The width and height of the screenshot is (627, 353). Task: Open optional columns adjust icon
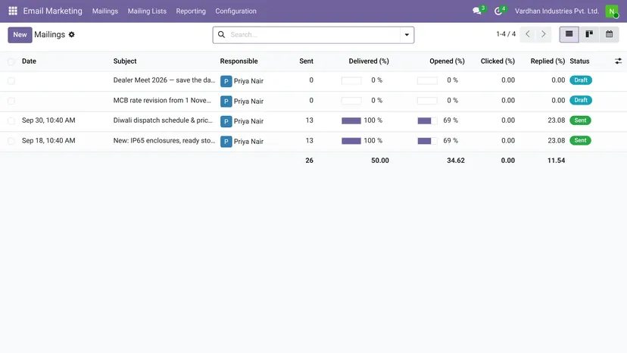click(x=618, y=61)
